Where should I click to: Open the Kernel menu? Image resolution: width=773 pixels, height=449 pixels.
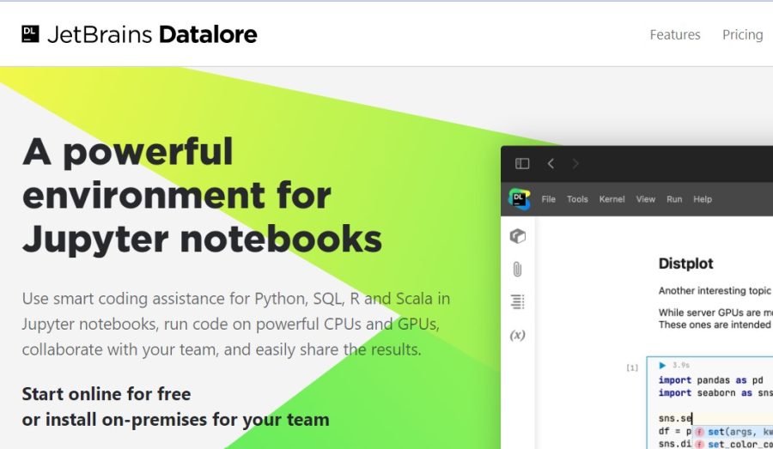click(x=612, y=199)
